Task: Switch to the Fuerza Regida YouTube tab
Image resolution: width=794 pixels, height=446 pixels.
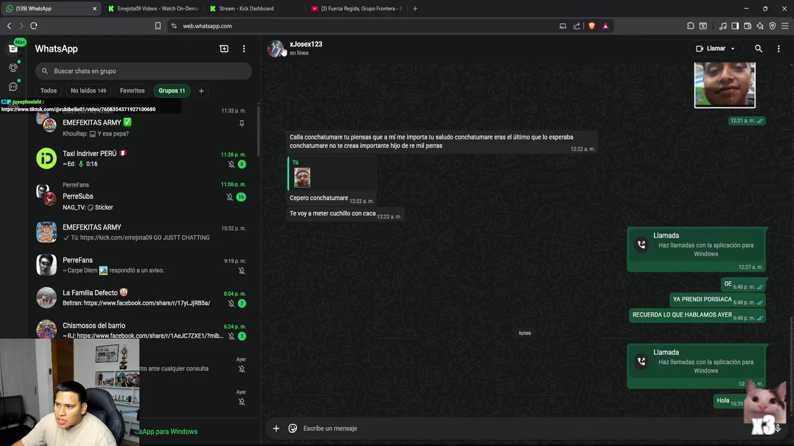Action: (x=357, y=9)
